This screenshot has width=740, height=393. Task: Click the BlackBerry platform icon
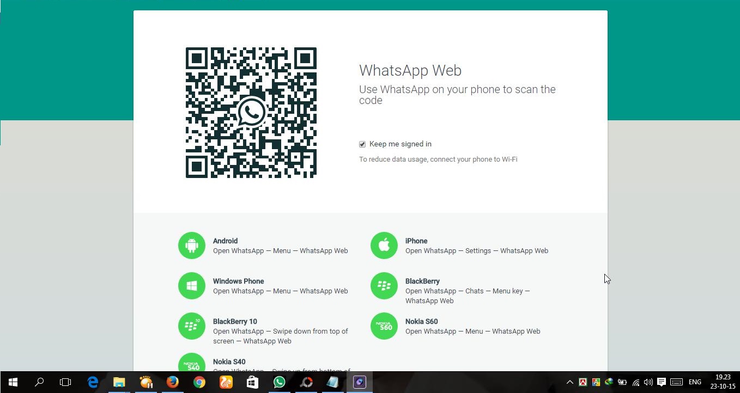coord(384,286)
